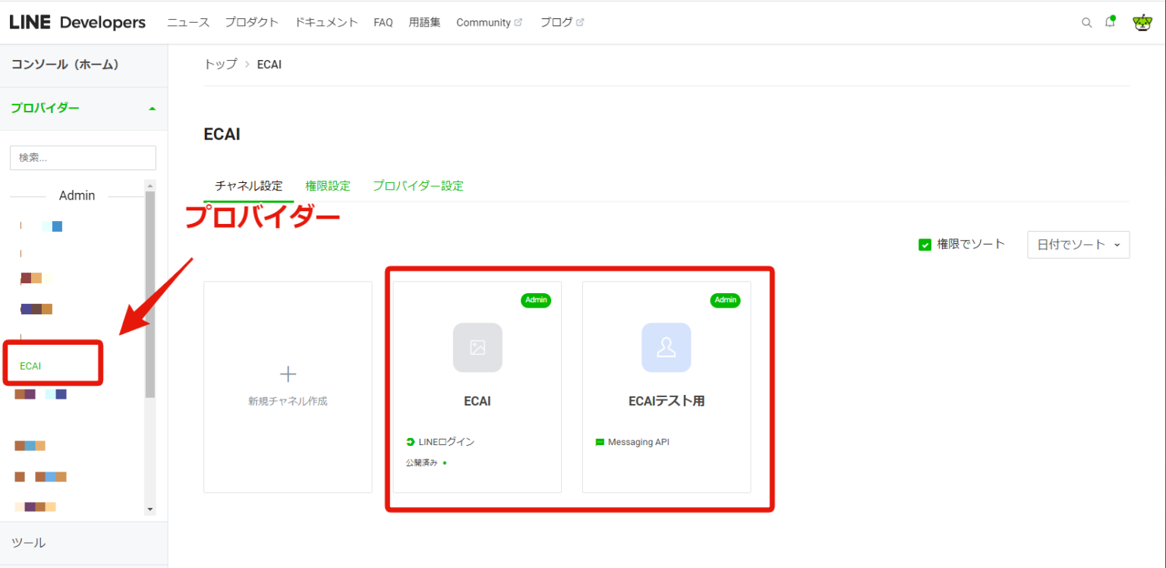
Task: Open the 日付でソート dropdown
Action: [x=1078, y=245]
